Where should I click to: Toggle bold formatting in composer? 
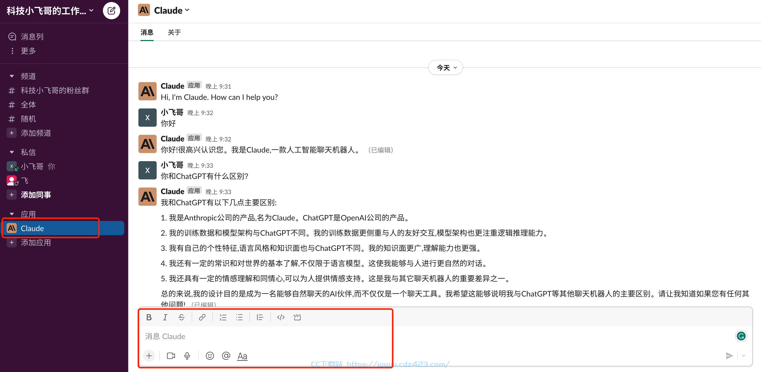(149, 317)
